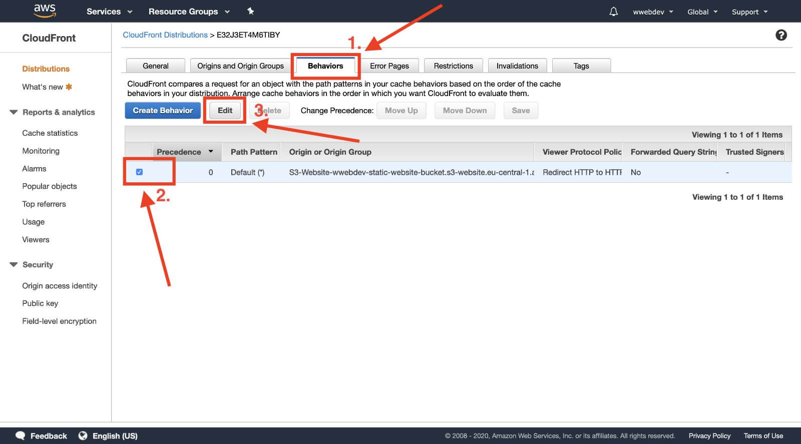This screenshot has width=801, height=444.
Task: Switch to Origins and Origin Groups tab
Action: (x=240, y=66)
